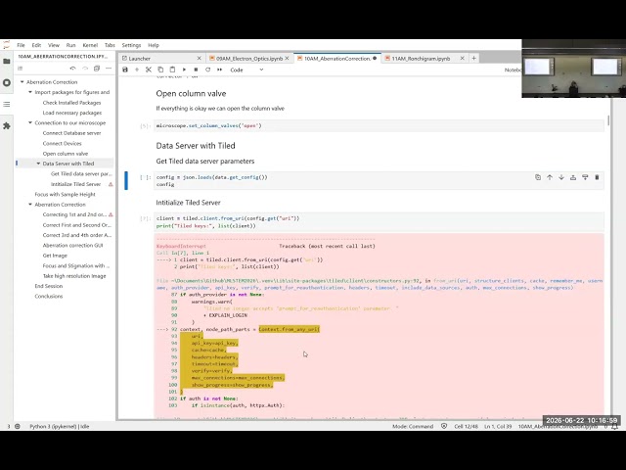Add a new launcher tab with plus
The height and width of the screenshot is (470, 626).
pyautogui.click(x=473, y=59)
